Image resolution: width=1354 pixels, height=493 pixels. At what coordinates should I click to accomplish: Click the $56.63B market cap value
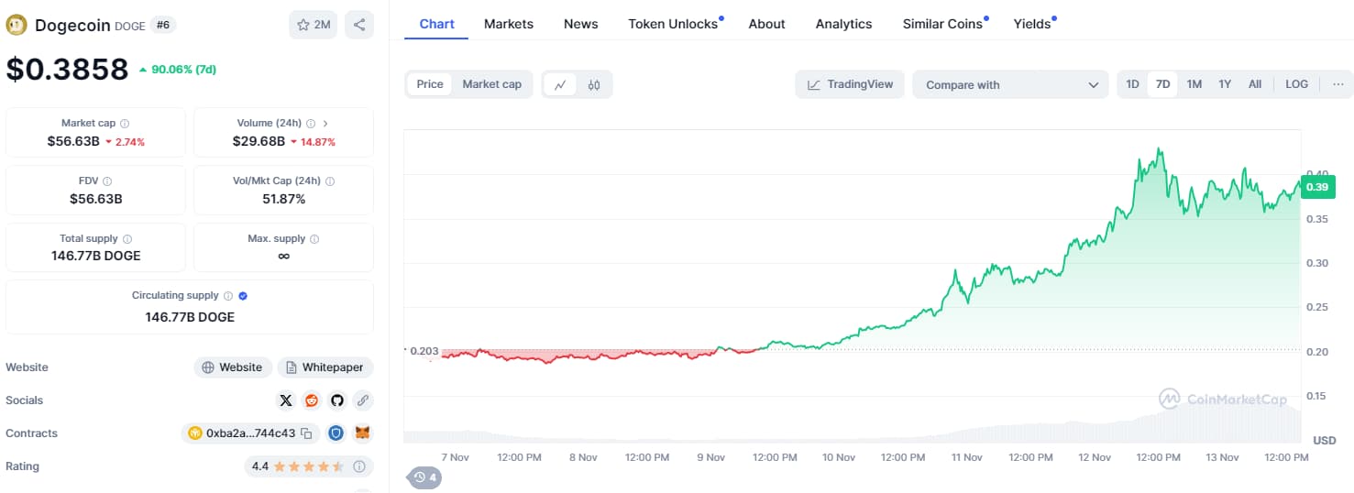tap(72, 141)
